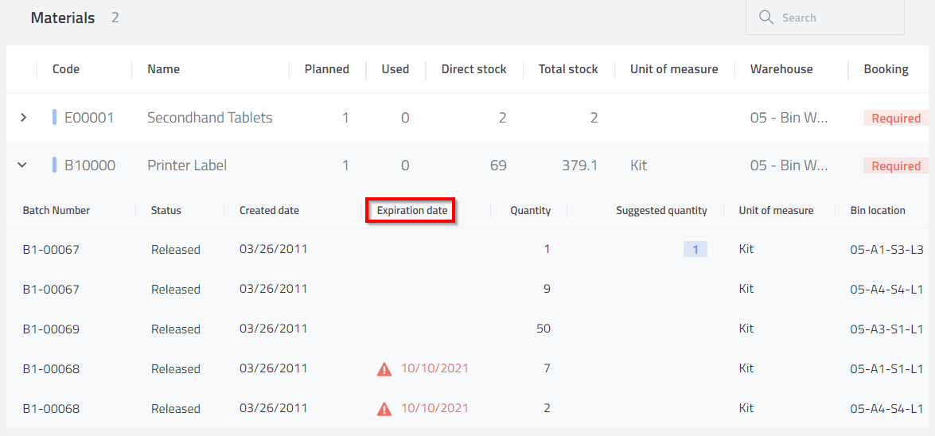Click Required badge for Printer Label

896,165
